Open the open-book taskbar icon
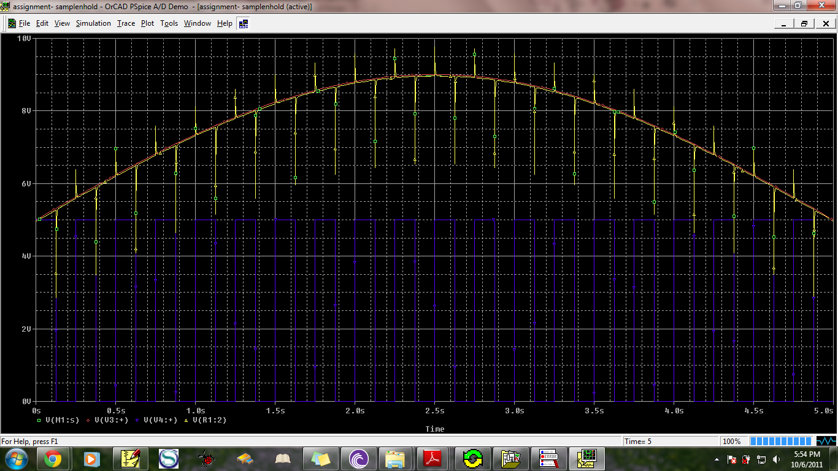The width and height of the screenshot is (838, 471). point(283,459)
